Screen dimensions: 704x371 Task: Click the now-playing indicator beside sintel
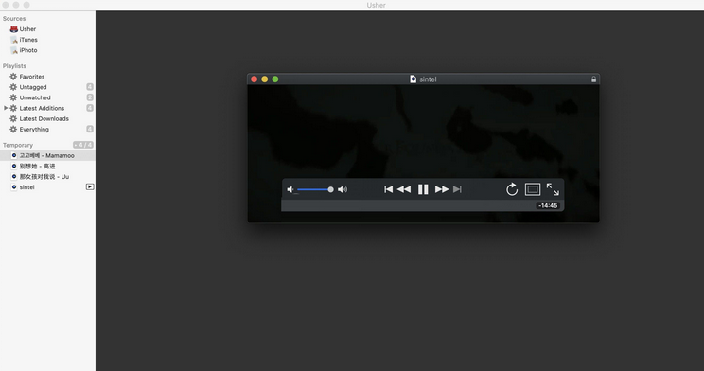click(90, 186)
